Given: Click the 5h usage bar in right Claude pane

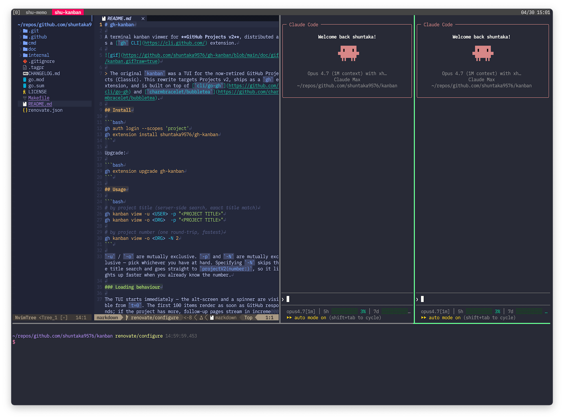Looking at the screenshot, I should pyautogui.click(x=479, y=311).
